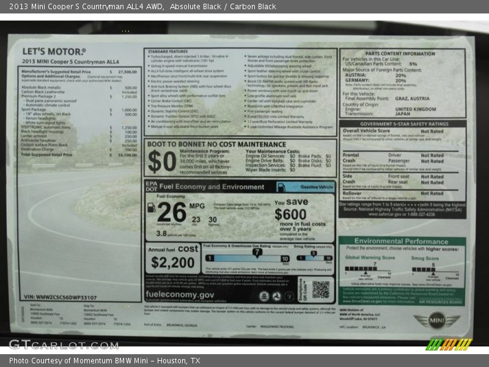
Task: Click the Global Warming Score bar
Action: pyautogui.click(x=368, y=269)
